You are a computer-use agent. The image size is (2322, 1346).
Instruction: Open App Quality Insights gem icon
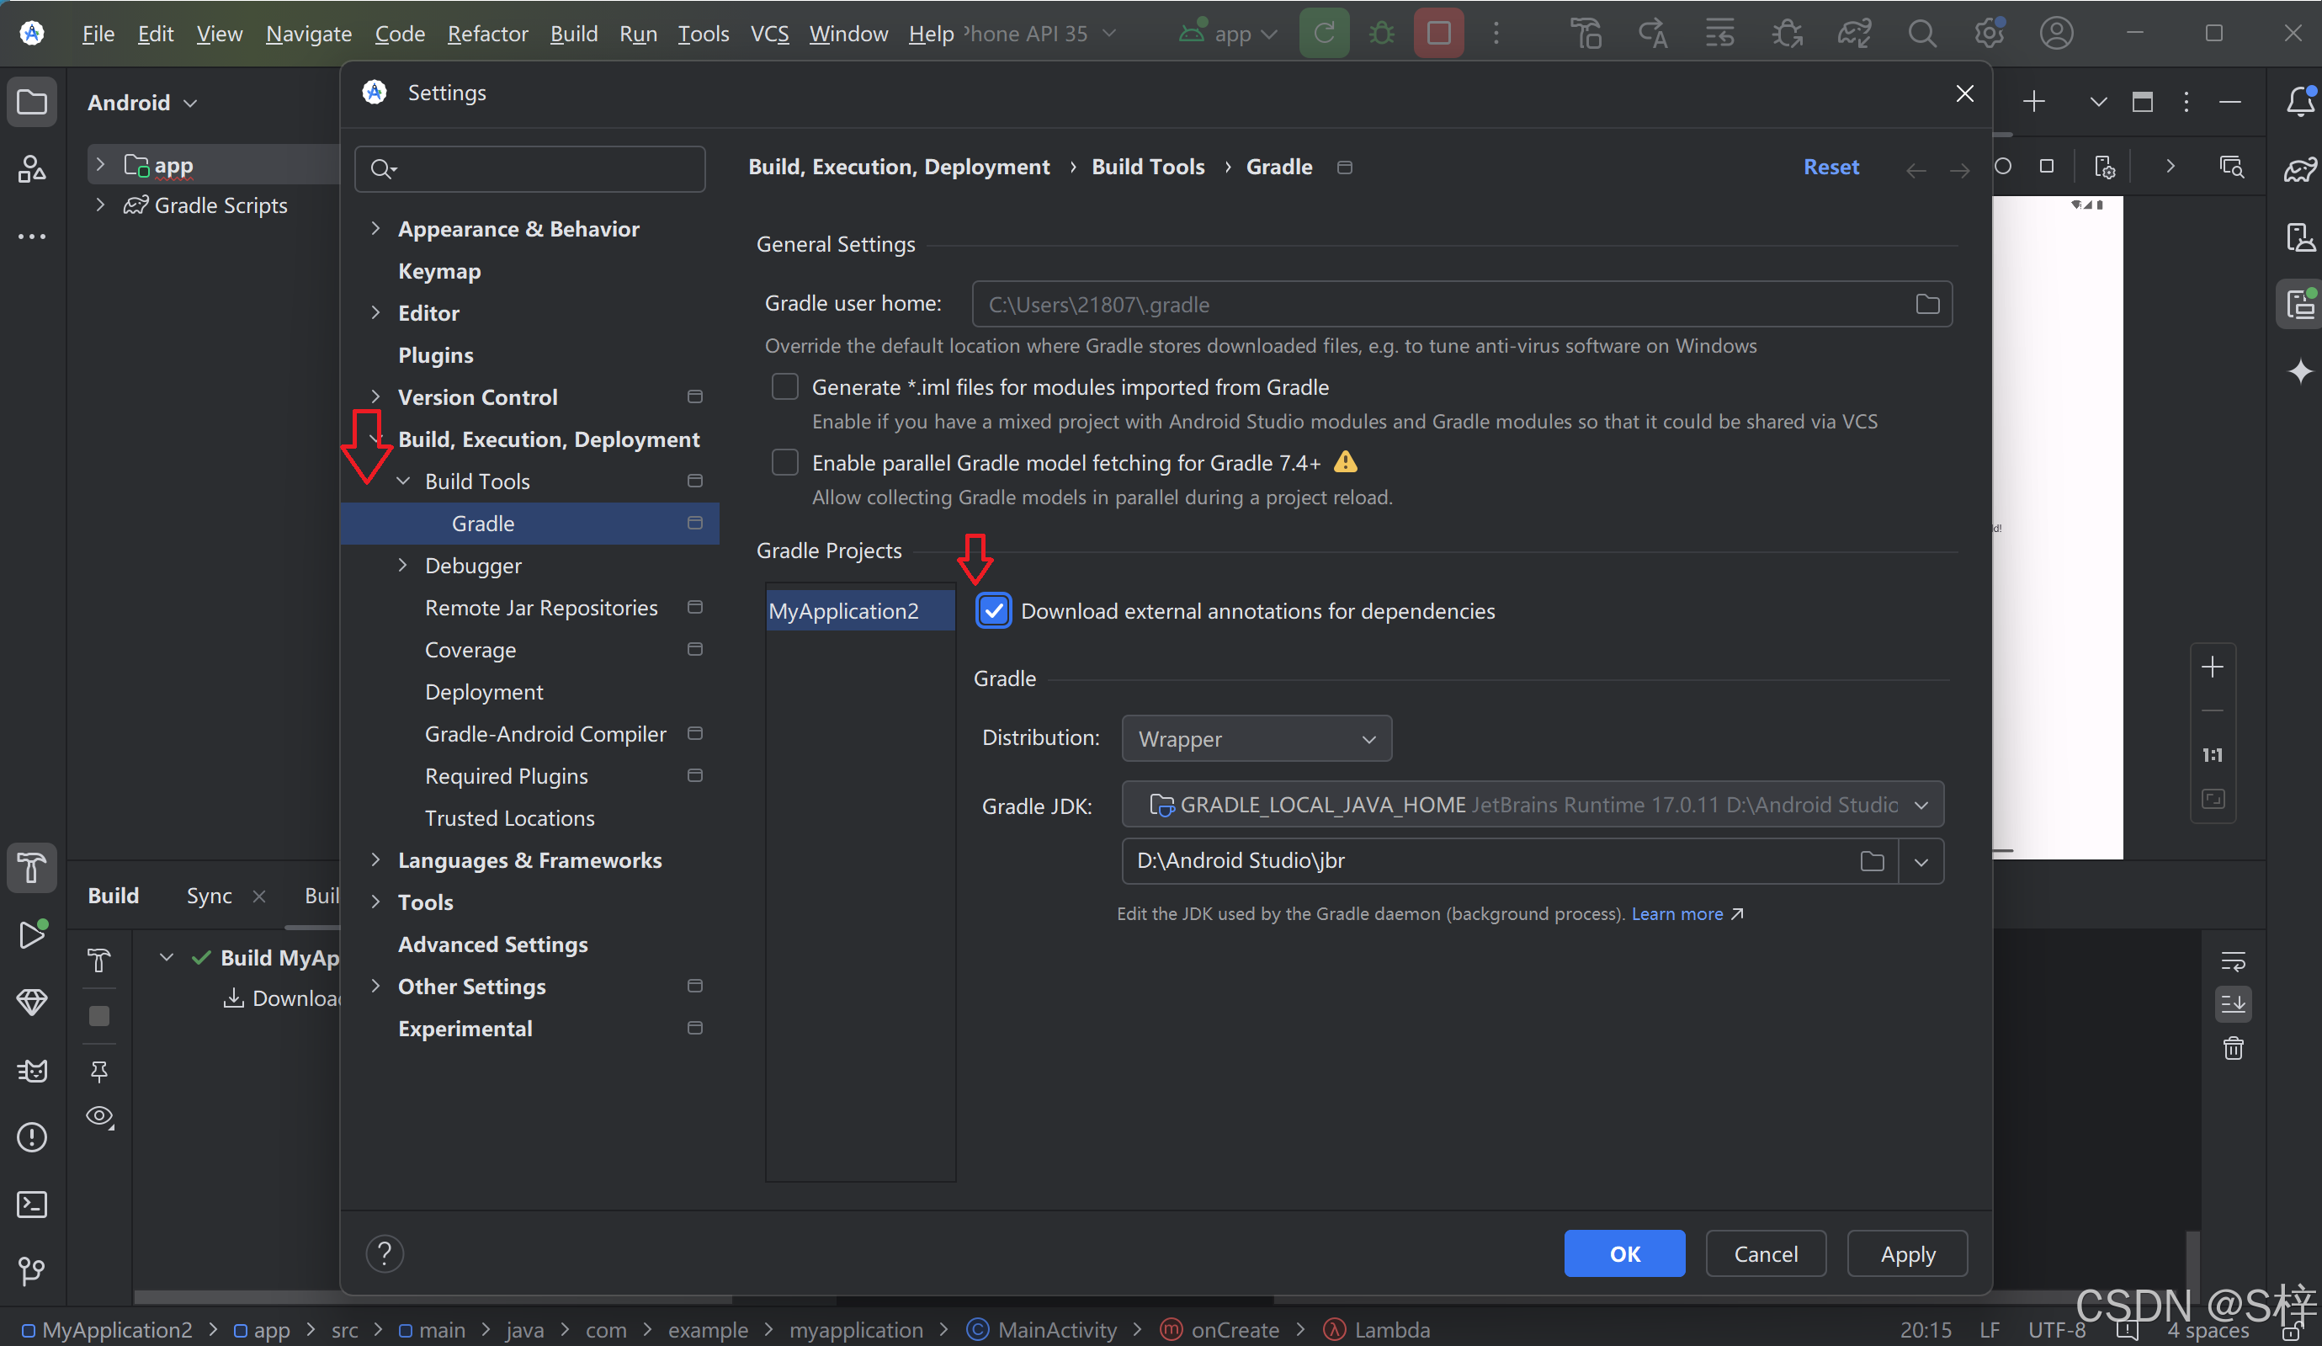(31, 1002)
